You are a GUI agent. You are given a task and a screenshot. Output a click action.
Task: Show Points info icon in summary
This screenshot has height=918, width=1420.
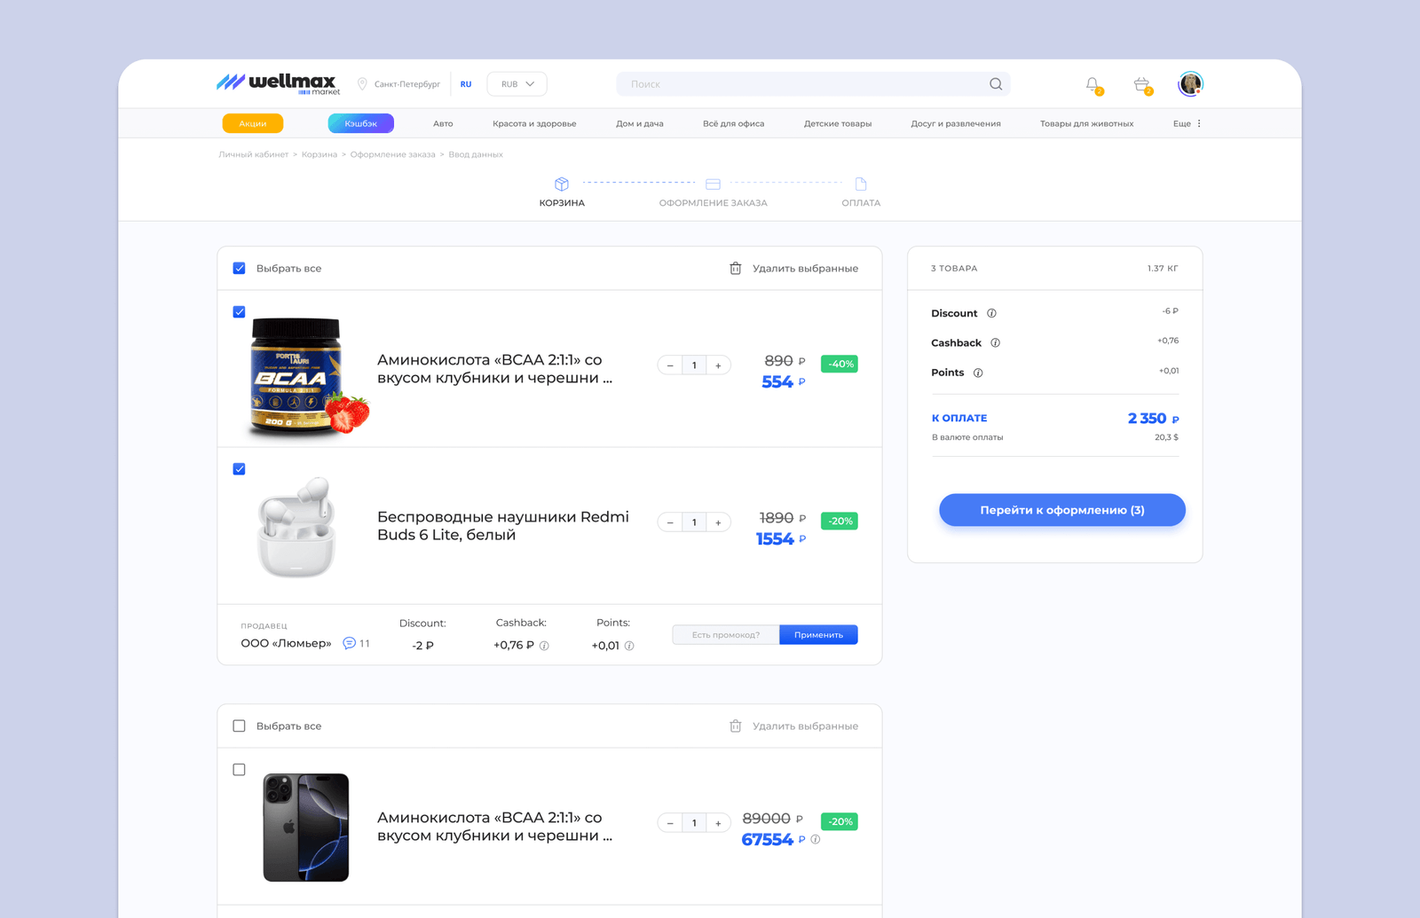(x=978, y=373)
